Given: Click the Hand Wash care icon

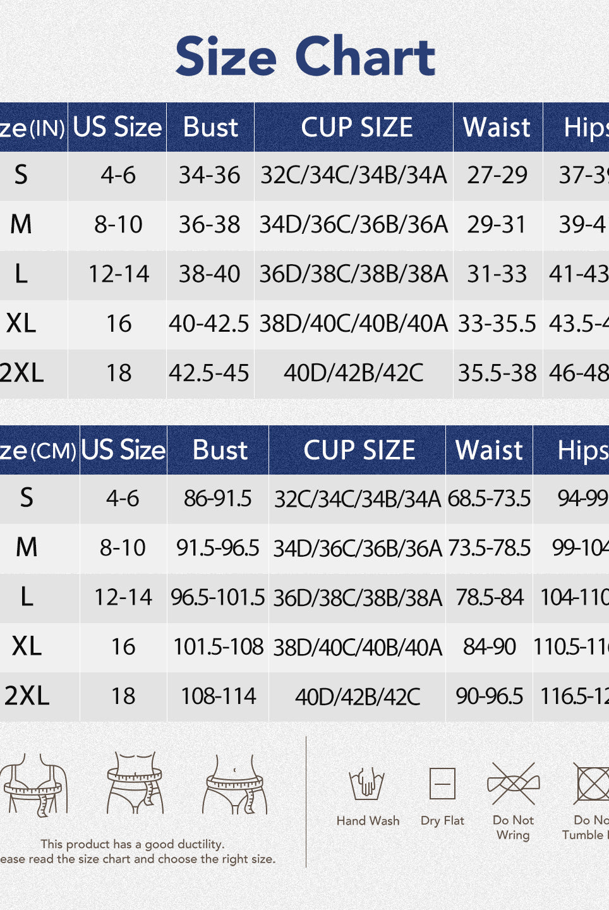Looking at the screenshot, I should [367, 784].
